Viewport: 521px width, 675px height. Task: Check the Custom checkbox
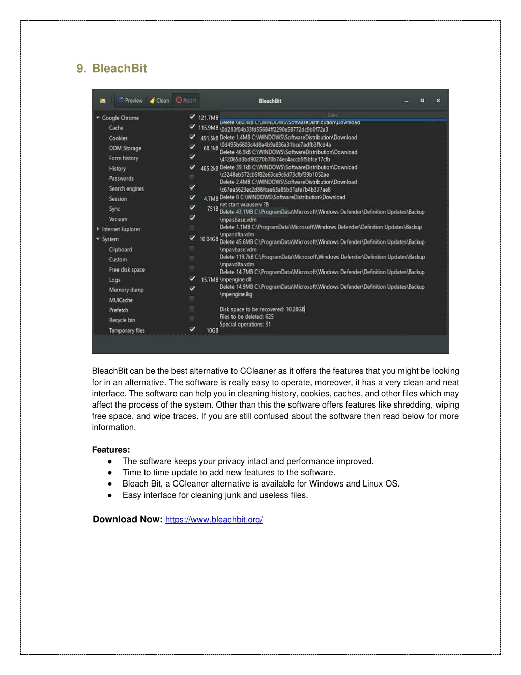coord(192,259)
